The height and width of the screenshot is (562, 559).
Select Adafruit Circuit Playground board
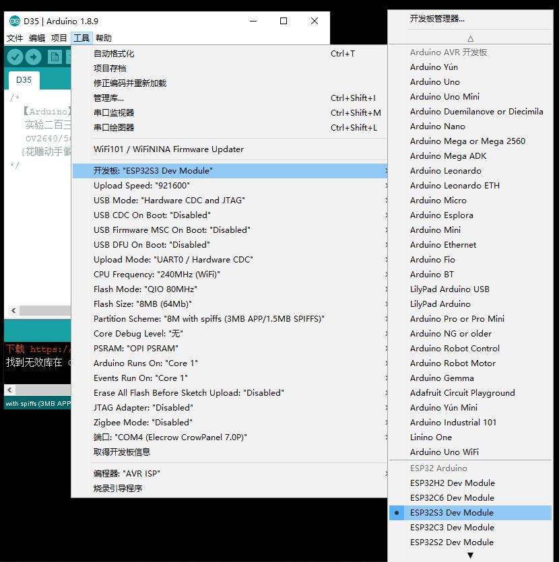470,393
